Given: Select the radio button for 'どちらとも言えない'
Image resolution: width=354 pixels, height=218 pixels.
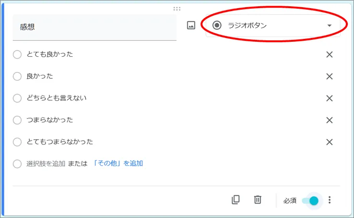Looking at the screenshot, I should 17,98.
